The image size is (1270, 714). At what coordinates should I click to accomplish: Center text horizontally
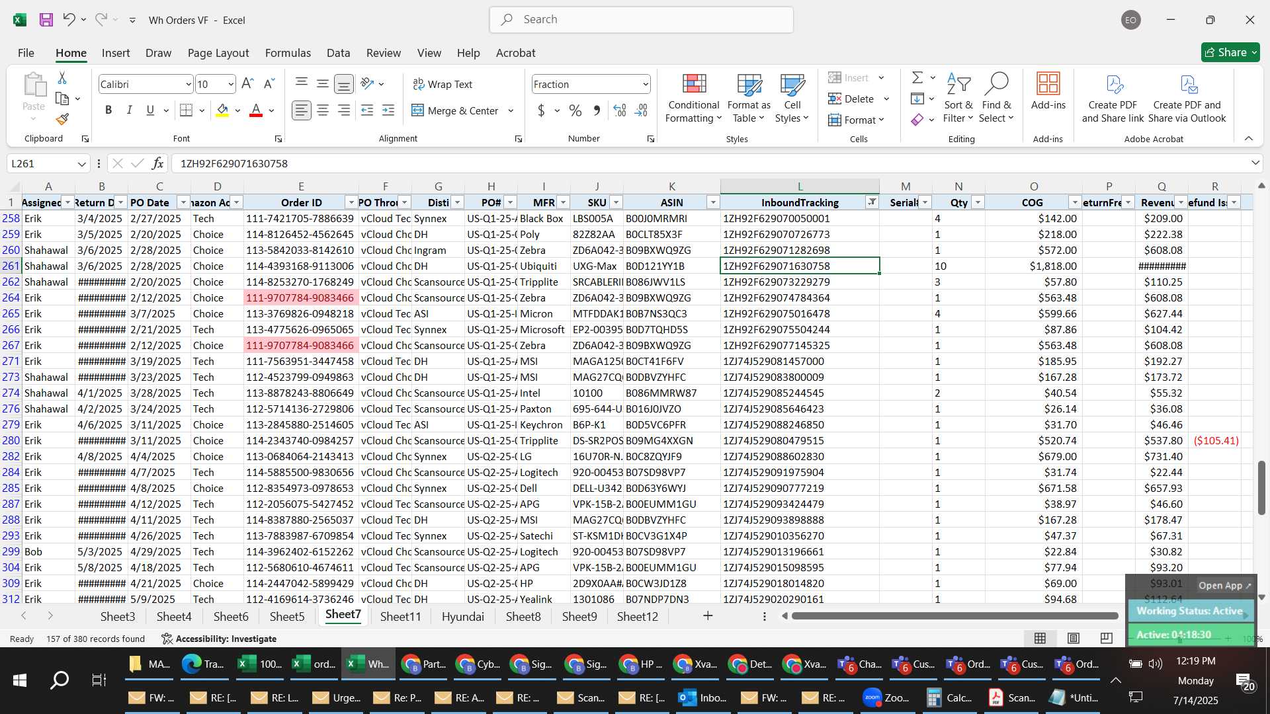coord(323,110)
